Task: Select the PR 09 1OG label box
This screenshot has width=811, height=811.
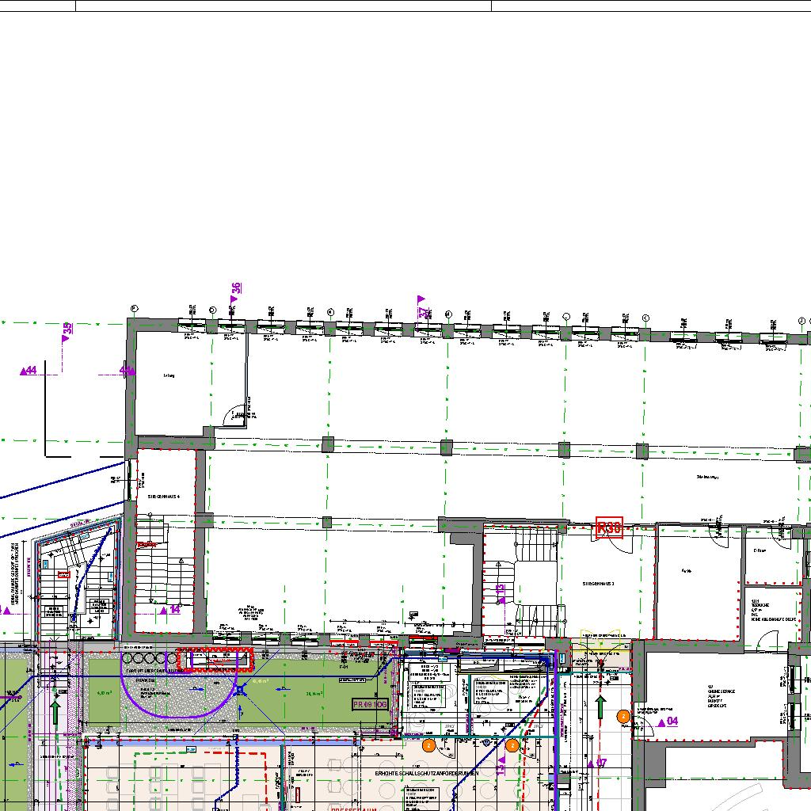Action: pos(370,703)
